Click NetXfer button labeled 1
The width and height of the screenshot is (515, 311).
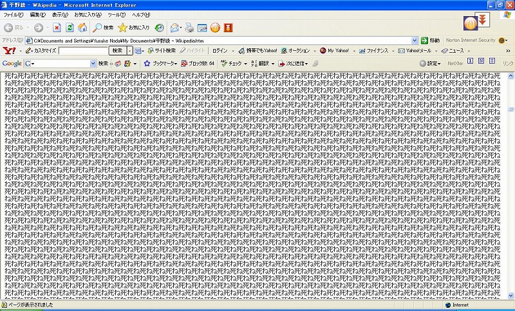[471, 61]
